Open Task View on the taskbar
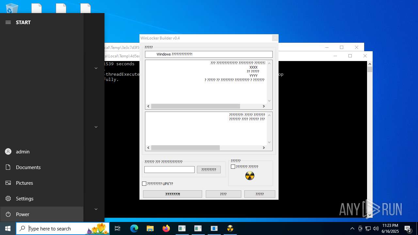Viewport: 418px width, 235px height. tap(118, 228)
